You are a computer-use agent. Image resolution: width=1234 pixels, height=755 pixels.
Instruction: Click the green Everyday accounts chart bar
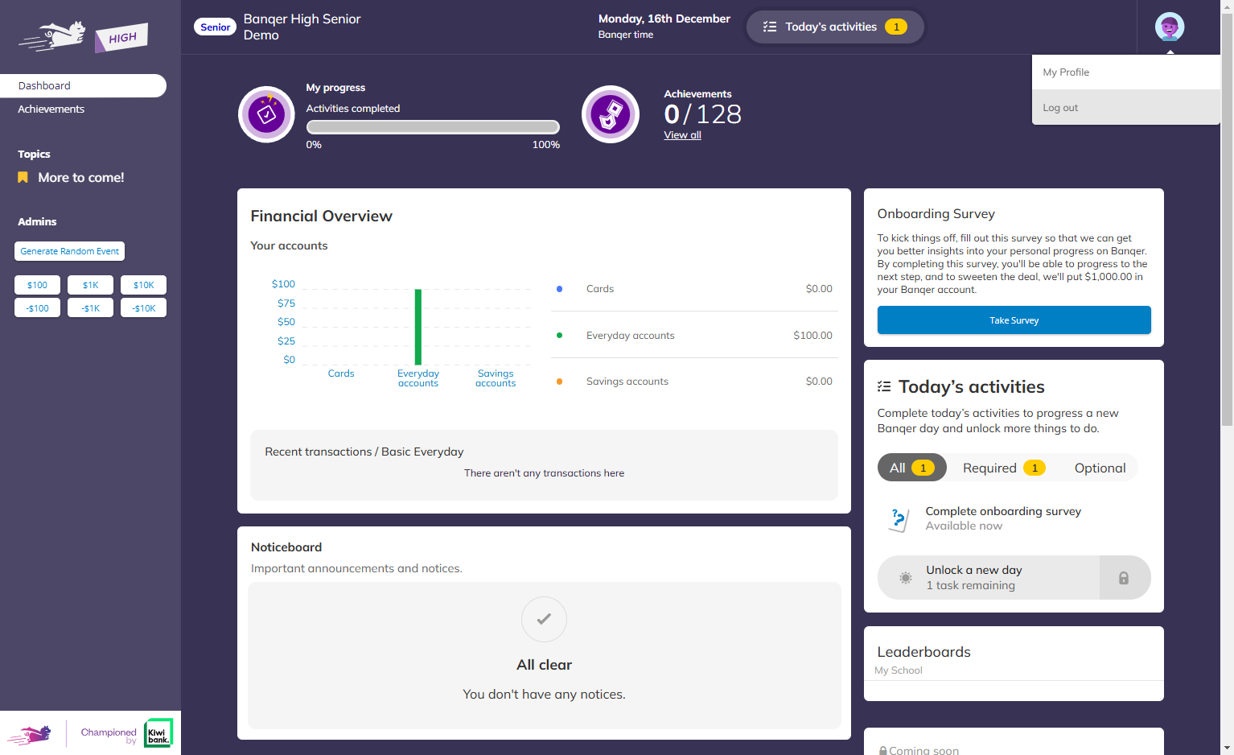[x=418, y=327]
